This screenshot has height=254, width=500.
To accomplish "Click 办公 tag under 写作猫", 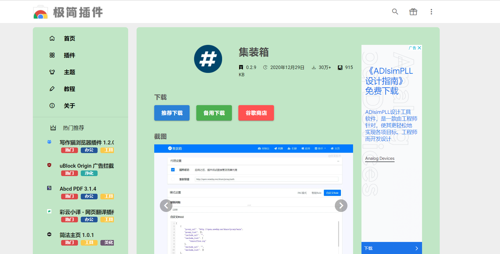I will [x=89, y=150].
